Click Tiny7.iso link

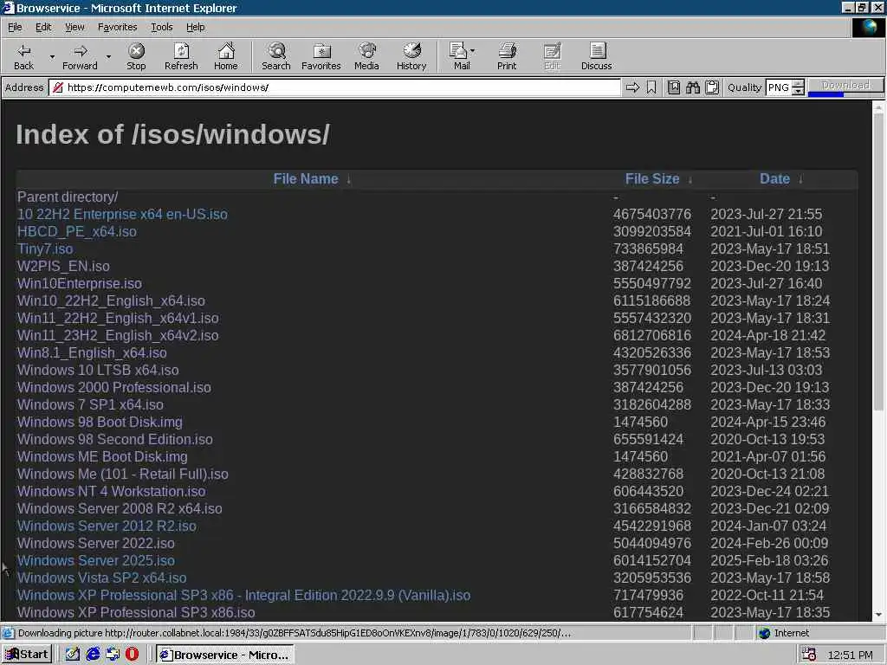point(45,249)
